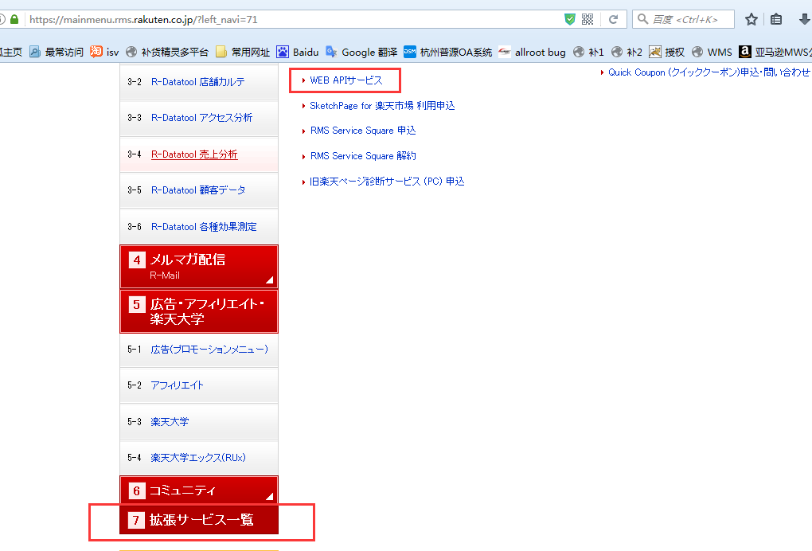Viewport: 812px width, 551px height.
Task: Click the Baidu paw bookmark icon
Action: point(283,52)
